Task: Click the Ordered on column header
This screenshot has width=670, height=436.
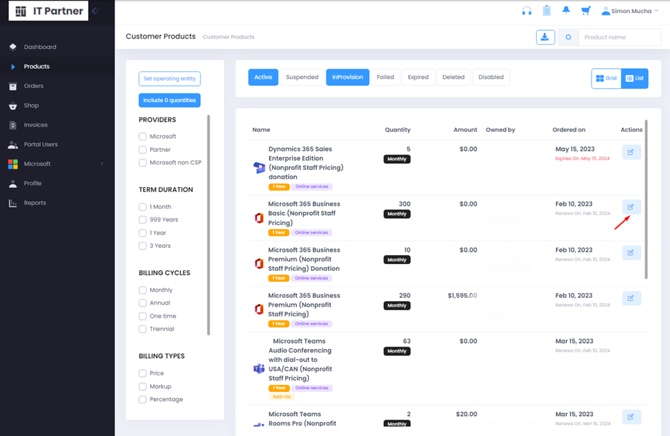Action: [x=569, y=130]
